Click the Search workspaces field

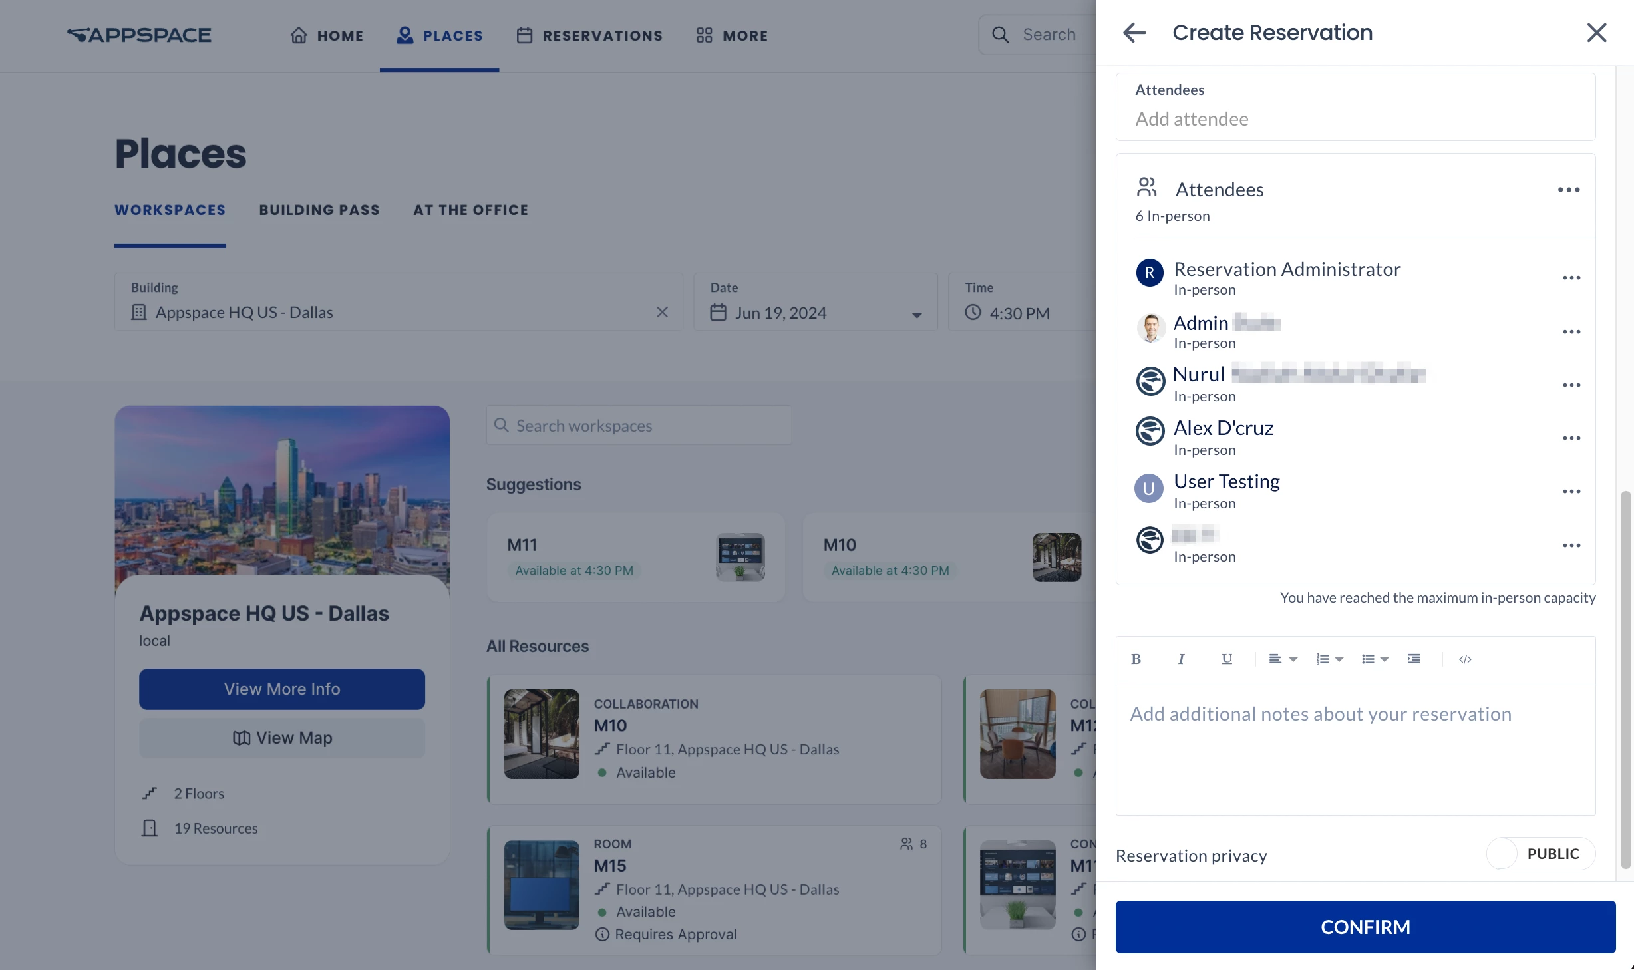(639, 425)
